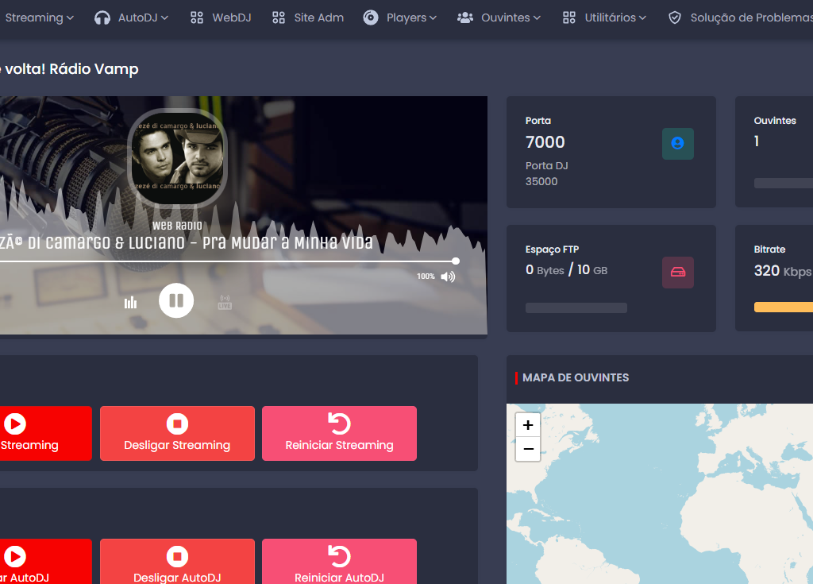The image size is (813, 584).
Task: Click the Ouvintes progress bar under count
Action: tap(784, 183)
